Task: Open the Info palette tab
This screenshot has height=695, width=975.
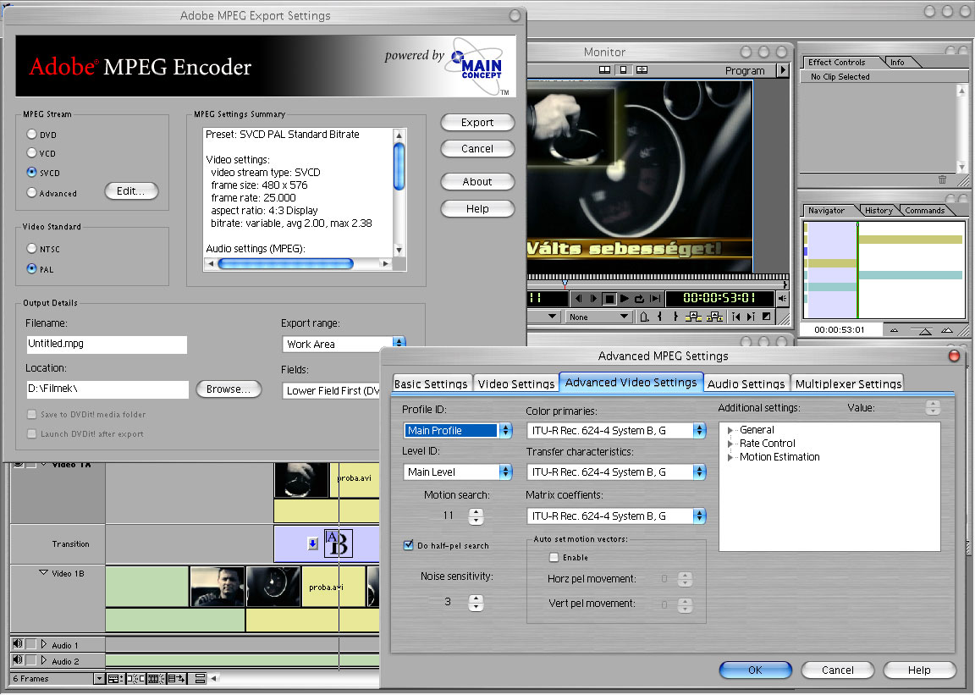Action: [897, 63]
